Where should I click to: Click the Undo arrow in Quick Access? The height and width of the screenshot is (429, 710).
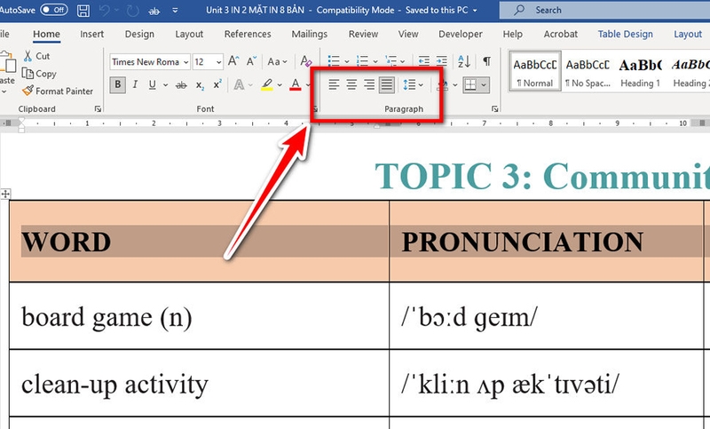tap(105, 11)
